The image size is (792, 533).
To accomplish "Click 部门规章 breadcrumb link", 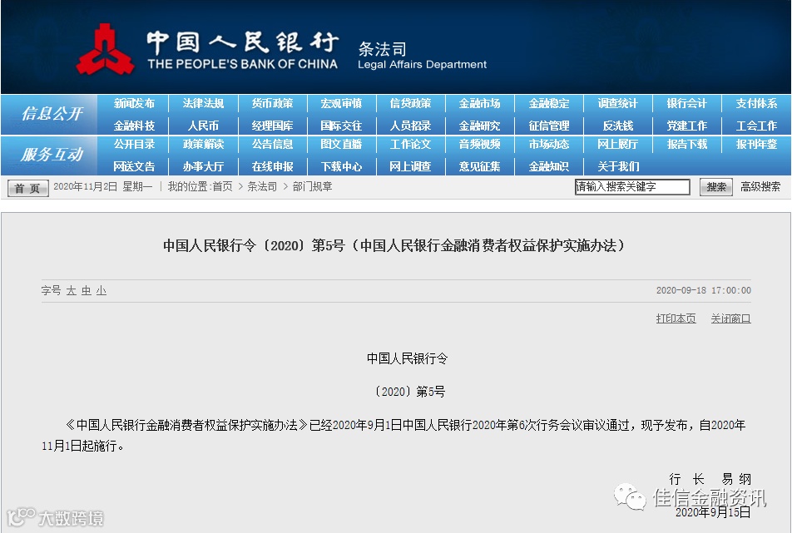I will pyautogui.click(x=312, y=187).
